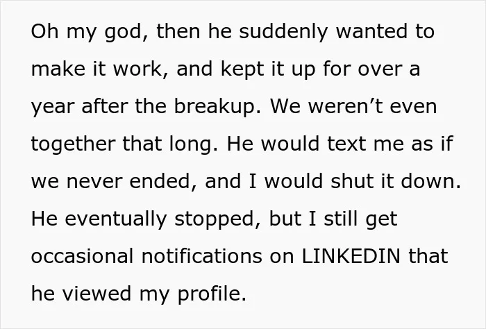Click the words 'He would text me'
The width and height of the screenshot is (486, 329).
315,144
